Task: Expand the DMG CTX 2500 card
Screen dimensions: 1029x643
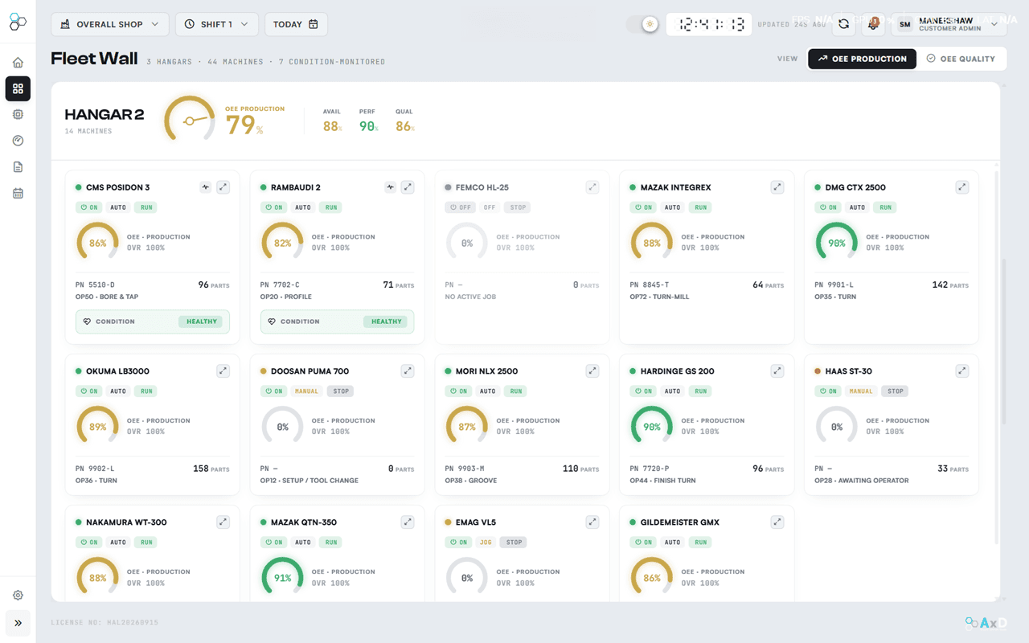Action: pos(962,187)
